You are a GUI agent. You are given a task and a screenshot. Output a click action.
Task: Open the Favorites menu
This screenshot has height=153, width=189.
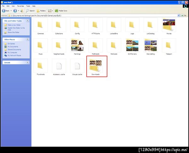pyautogui.click(x=20, y=6)
